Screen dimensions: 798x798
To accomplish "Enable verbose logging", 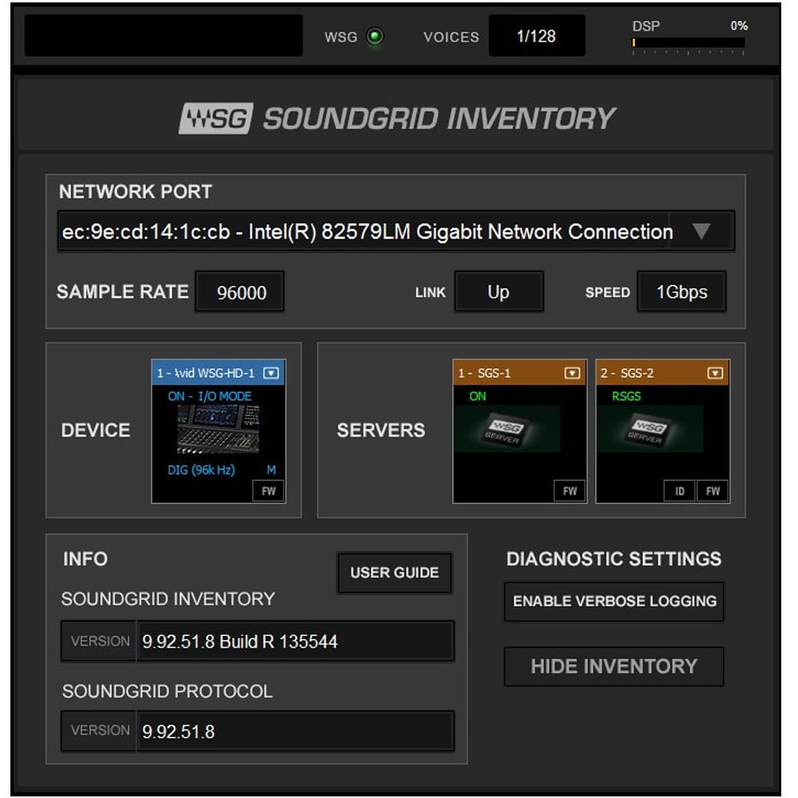I will tap(614, 601).
